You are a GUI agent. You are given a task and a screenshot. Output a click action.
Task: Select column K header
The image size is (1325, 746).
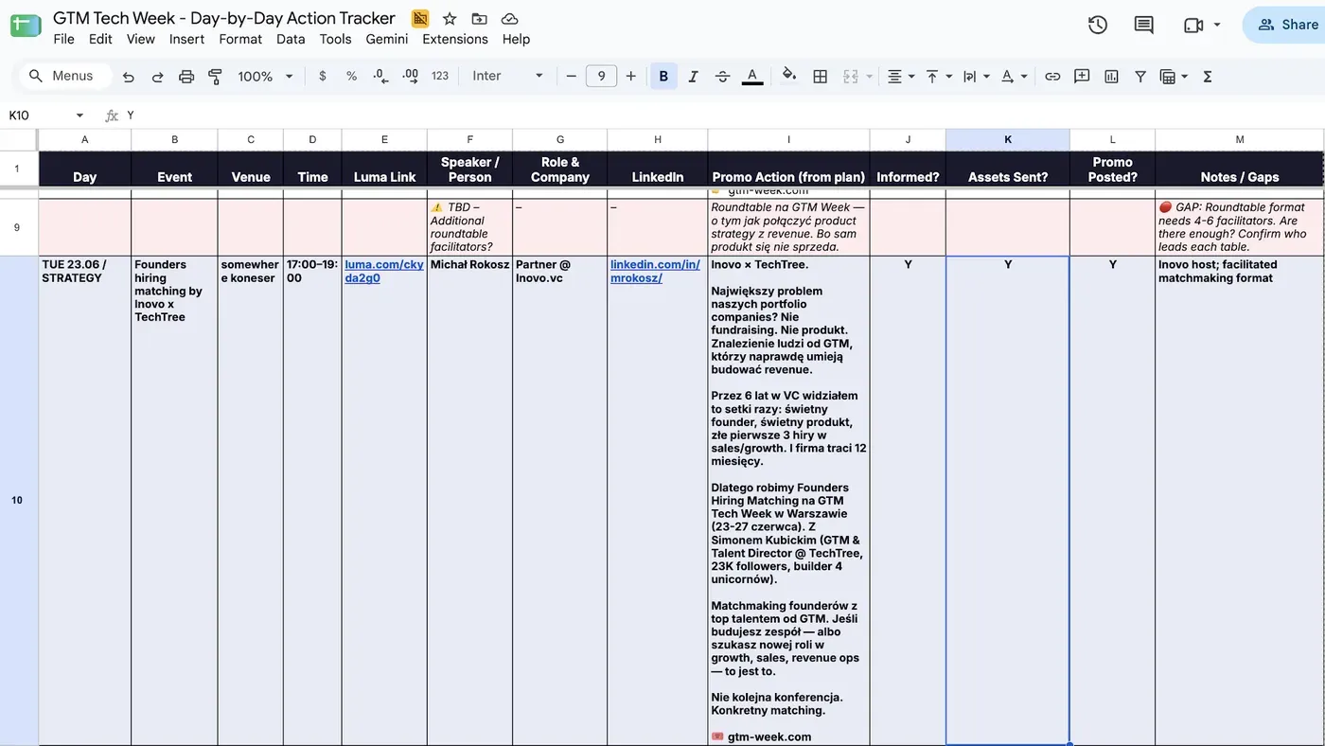(x=1007, y=139)
